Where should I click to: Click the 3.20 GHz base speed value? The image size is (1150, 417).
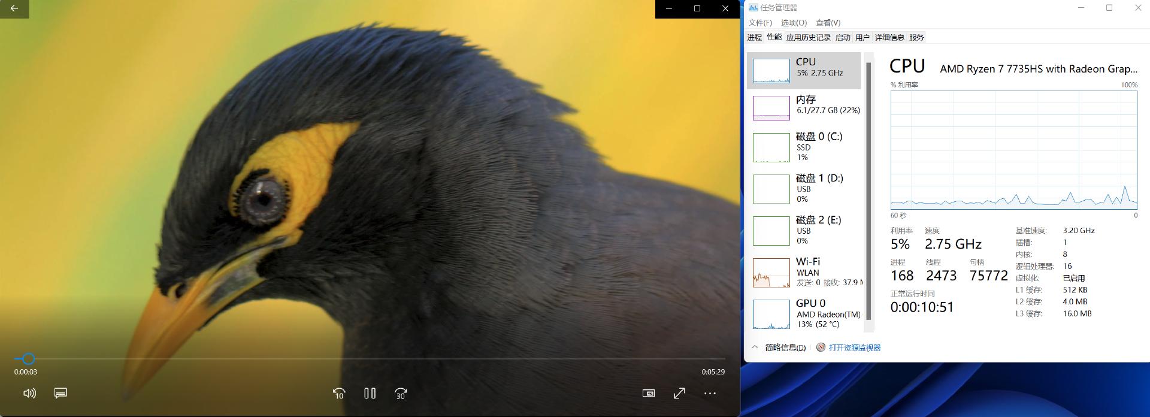pos(1079,231)
